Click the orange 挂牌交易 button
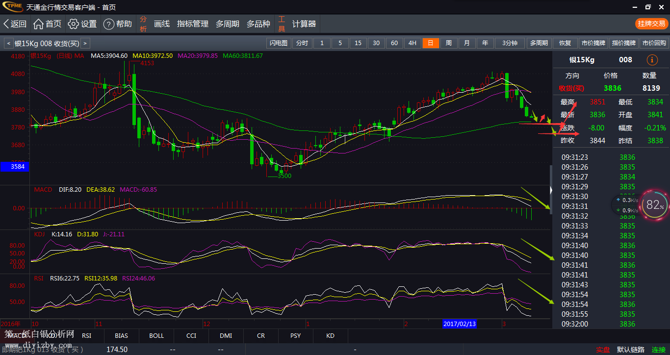The height and width of the screenshot is (355, 670). [652, 24]
